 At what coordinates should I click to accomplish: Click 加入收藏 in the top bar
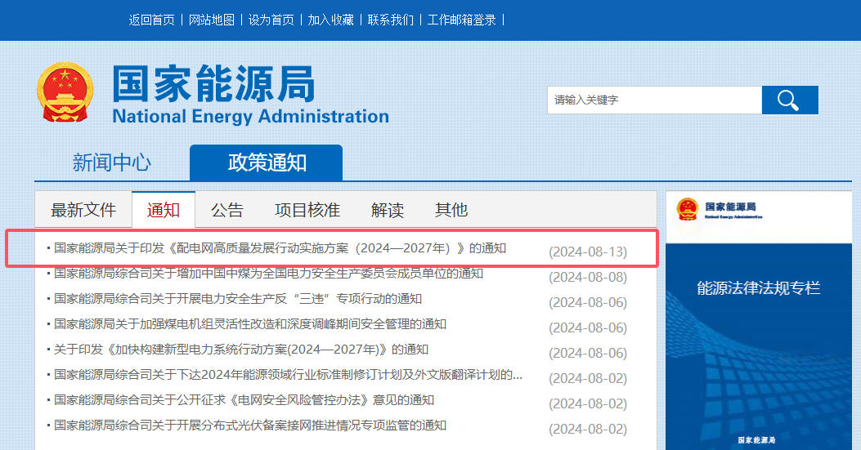pos(330,20)
